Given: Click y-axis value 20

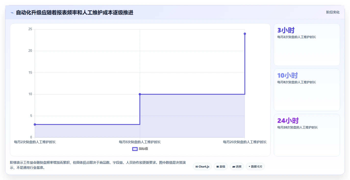Looking at the screenshot, I should coord(30,51).
